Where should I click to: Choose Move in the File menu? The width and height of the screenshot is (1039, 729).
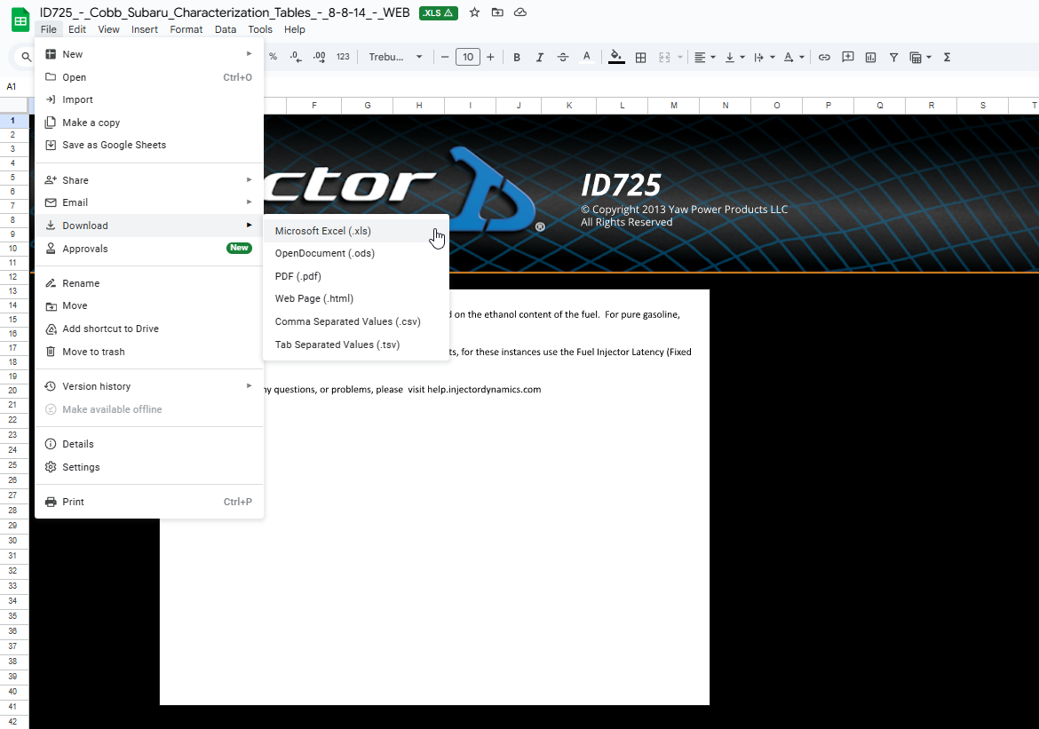point(149,305)
